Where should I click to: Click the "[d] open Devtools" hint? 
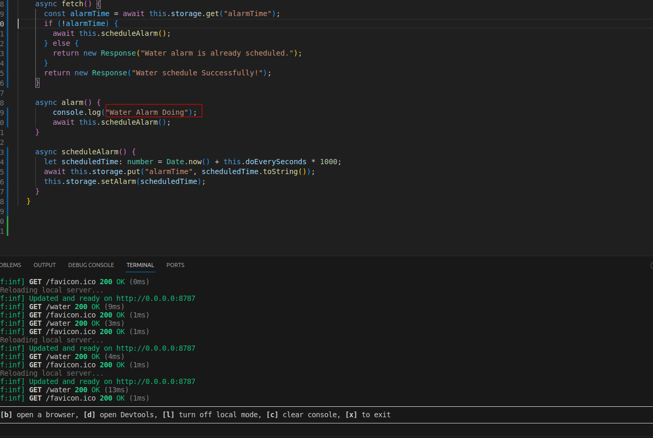click(x=121, y=415)
